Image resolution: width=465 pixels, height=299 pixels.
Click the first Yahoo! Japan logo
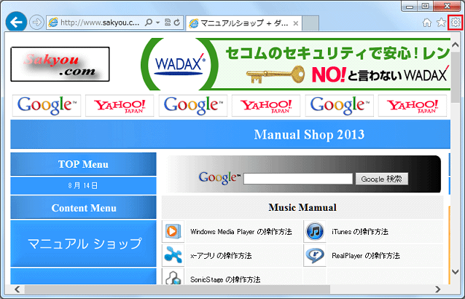120,106
